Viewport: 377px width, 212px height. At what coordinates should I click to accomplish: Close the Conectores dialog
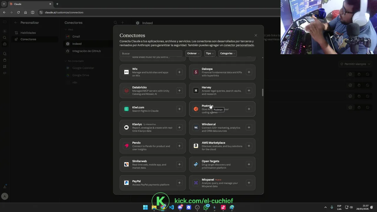(x=256, y=35)
